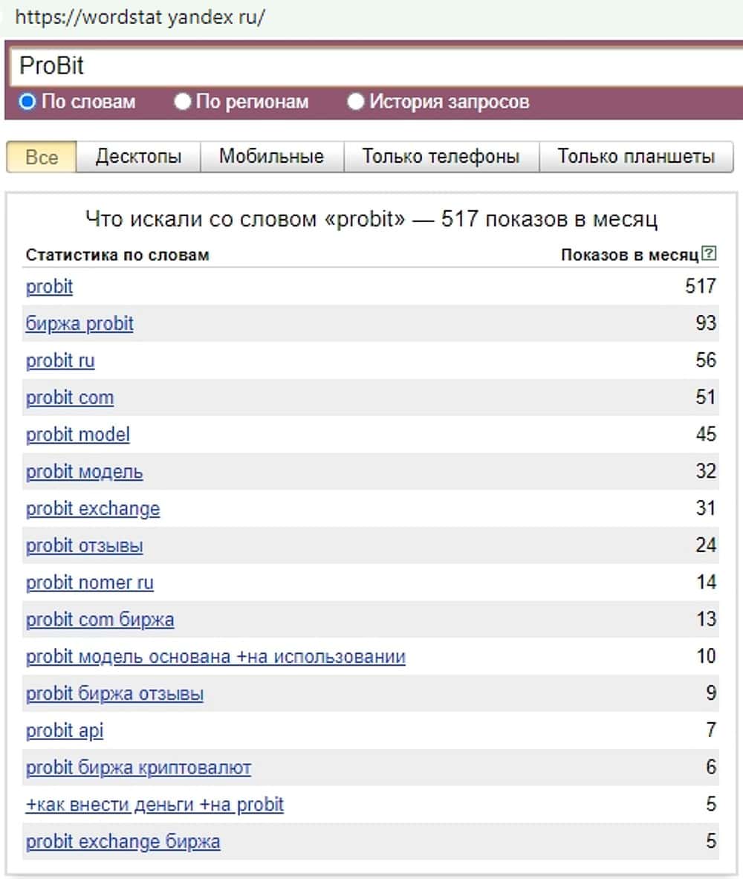The image size is (743, 879).
Task: Open the probit keyword link
Action: point(49,287)
